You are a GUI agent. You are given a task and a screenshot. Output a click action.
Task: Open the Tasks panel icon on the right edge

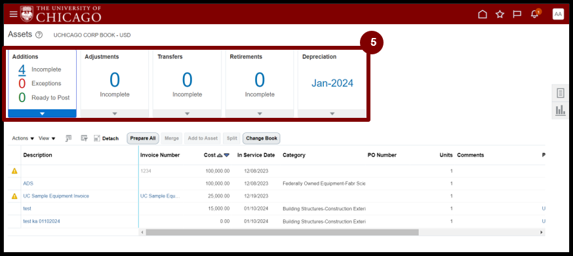point(560,93)
